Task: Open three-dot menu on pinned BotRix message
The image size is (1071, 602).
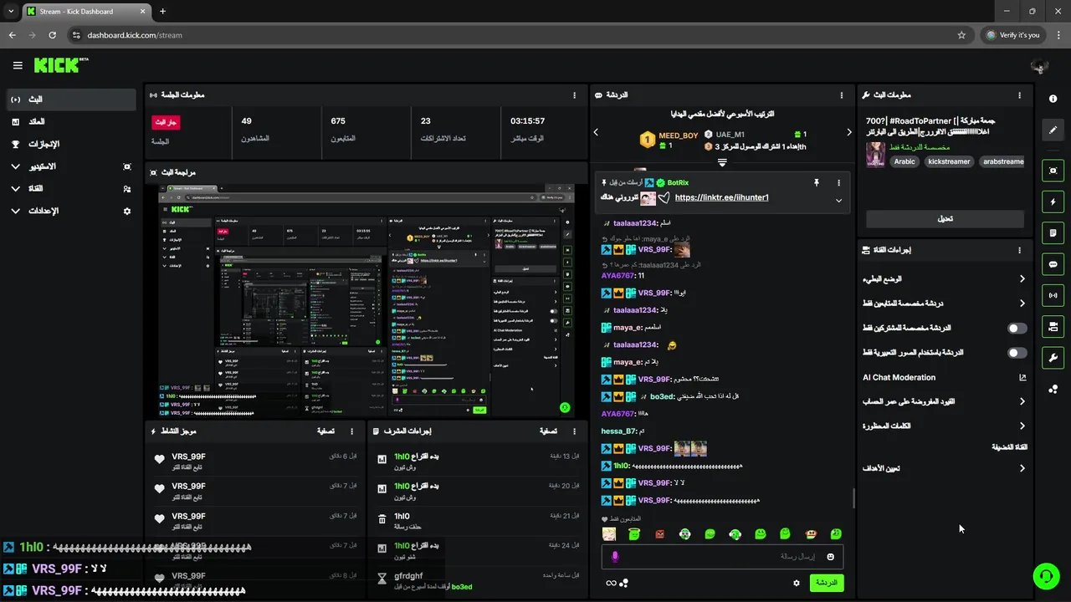Action: click(838, 182)
